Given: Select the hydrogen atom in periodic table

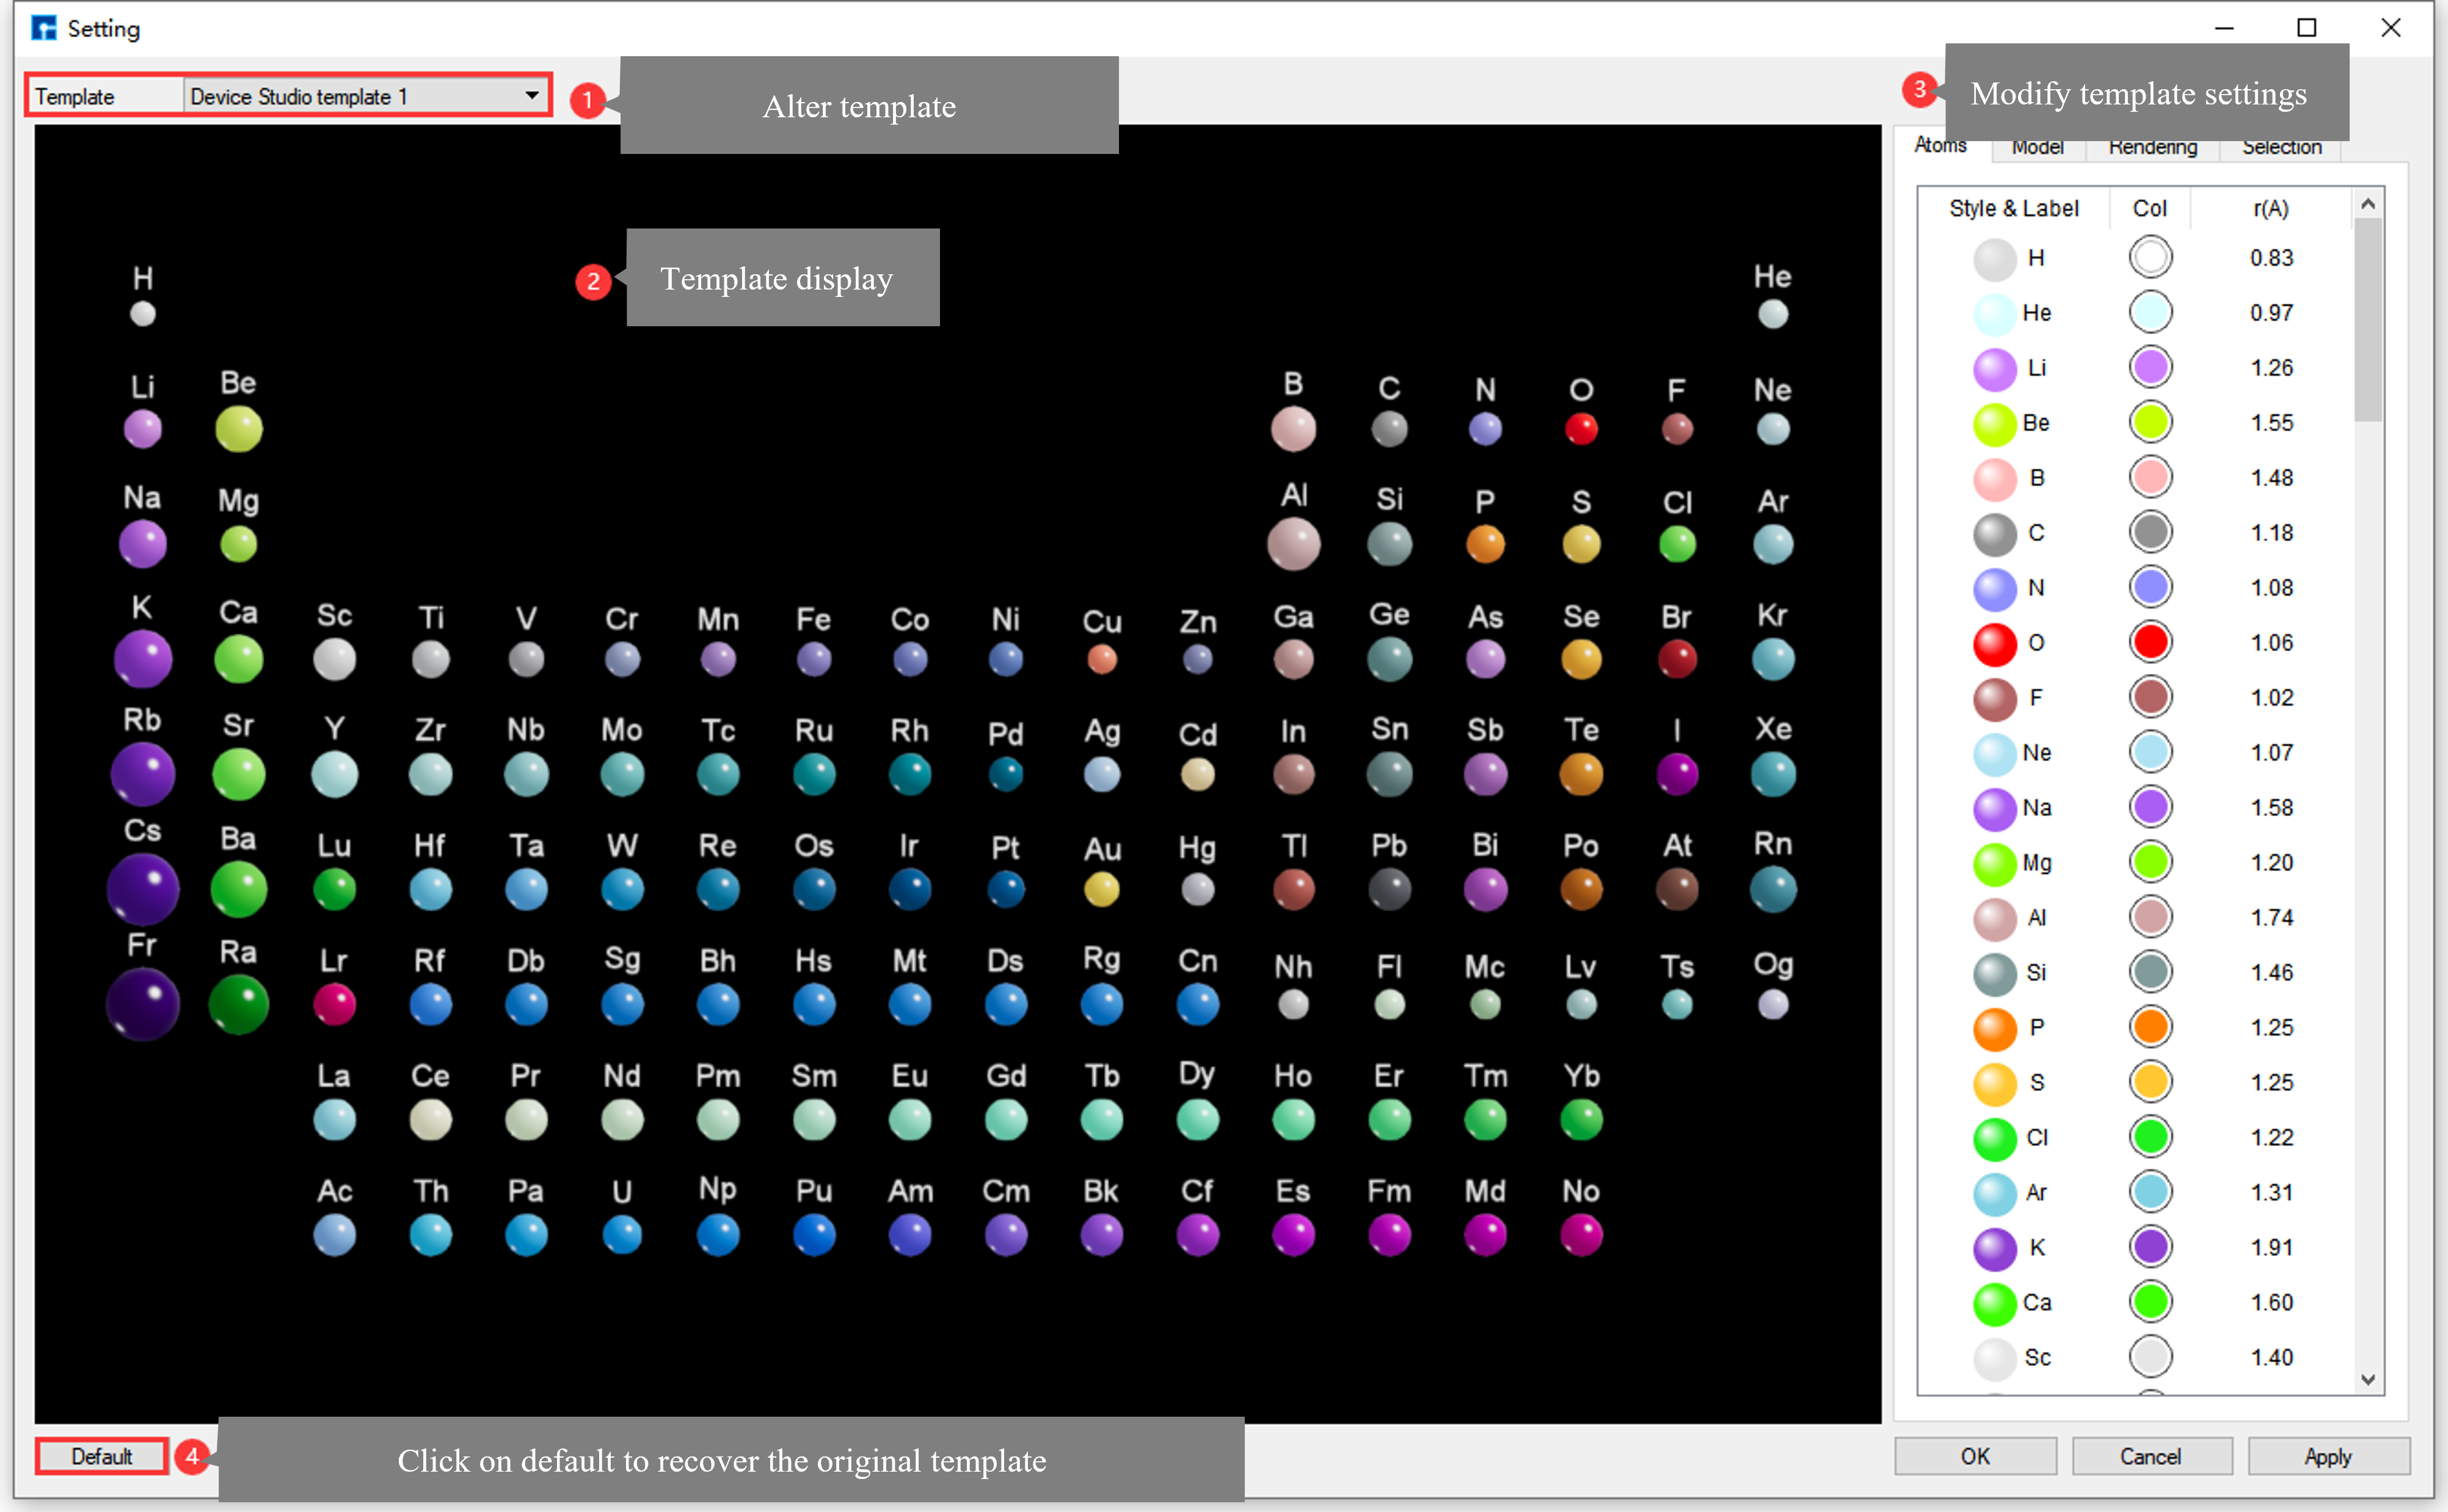Looking at the screenshot, I should point(143,314).
